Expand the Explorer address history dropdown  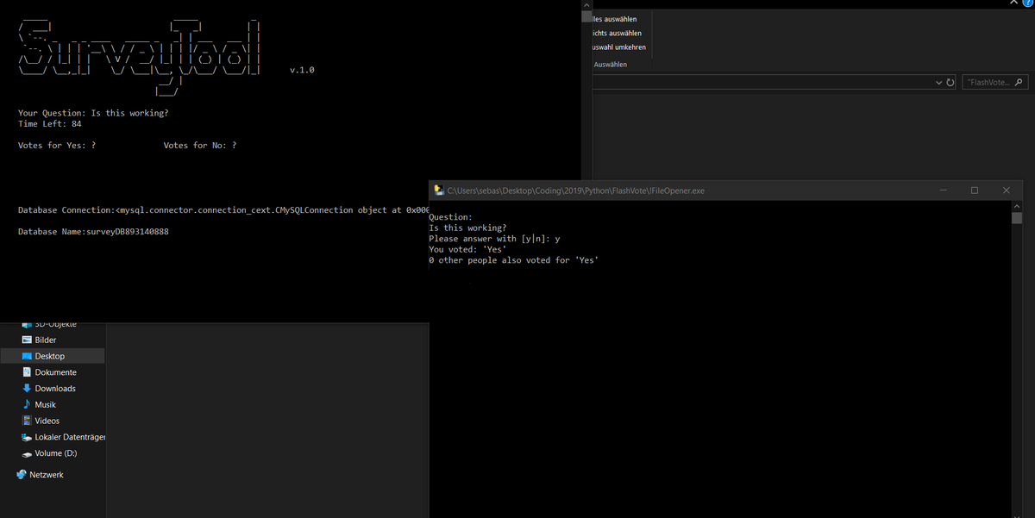[938, 83]
